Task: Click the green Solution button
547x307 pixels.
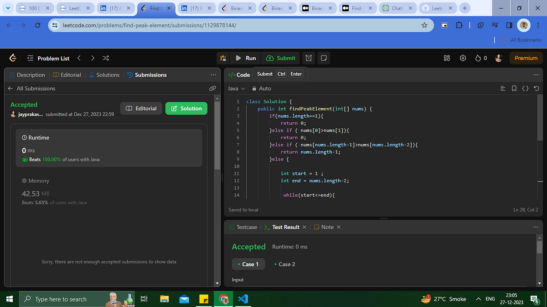Action: [186, 108]
